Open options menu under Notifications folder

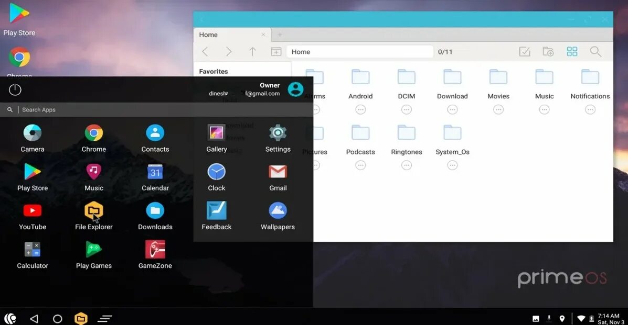[590, 109]
